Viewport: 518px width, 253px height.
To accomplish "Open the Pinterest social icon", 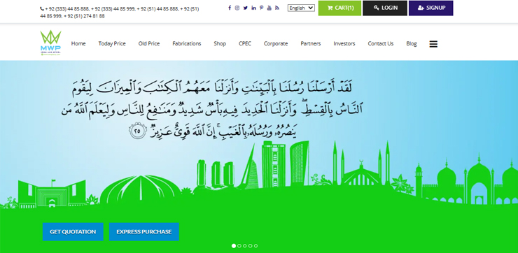I will (x=261, y=8).
